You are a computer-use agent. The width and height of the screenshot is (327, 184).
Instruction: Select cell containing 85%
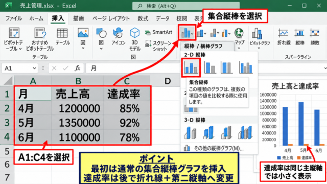click(127, 108)
